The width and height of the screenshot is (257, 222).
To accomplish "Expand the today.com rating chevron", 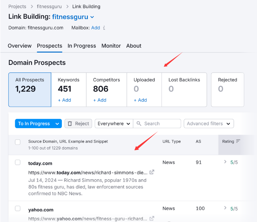I will point(225,162).
